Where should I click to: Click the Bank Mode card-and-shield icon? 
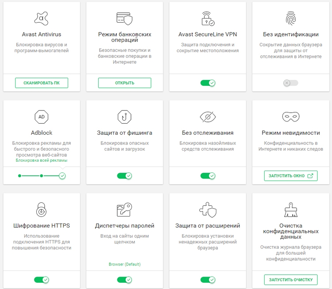coord(124,19)
